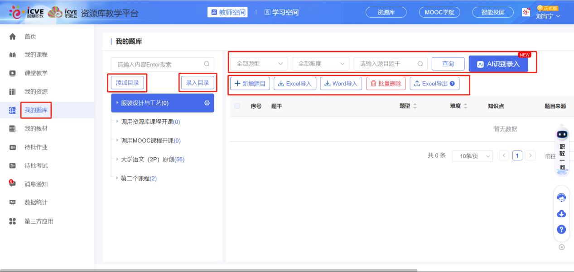Close the floating sidebar with the X icon
Viewport: 574px width, 272px height.
tap(561, 247)
